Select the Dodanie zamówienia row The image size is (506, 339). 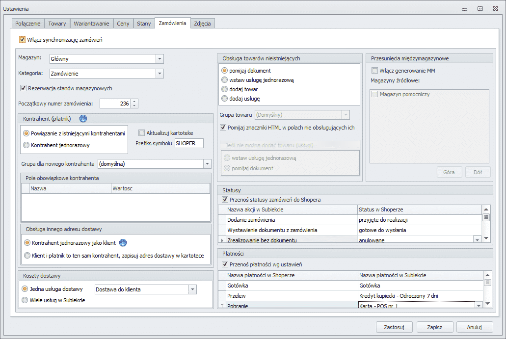coord(350,220)
